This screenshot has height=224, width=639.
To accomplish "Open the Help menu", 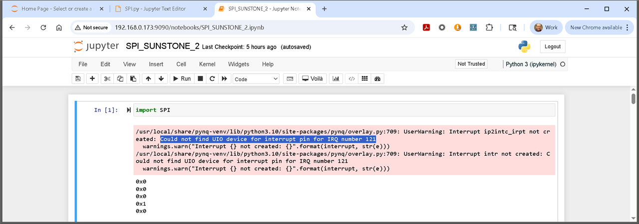I will [x=268, y=64].
